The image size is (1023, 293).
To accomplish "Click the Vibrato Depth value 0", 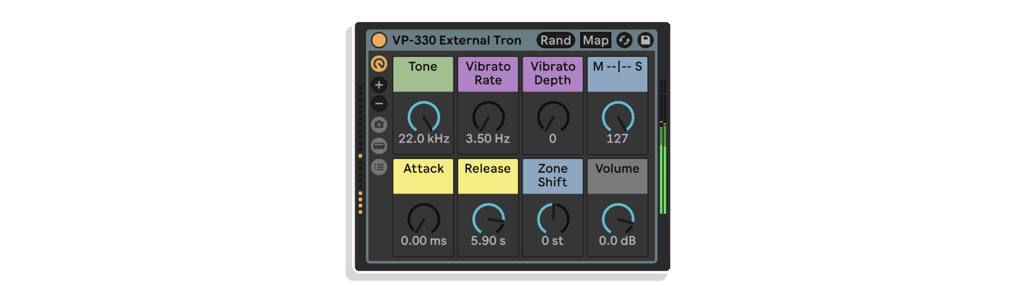I will tap(553, 139).
